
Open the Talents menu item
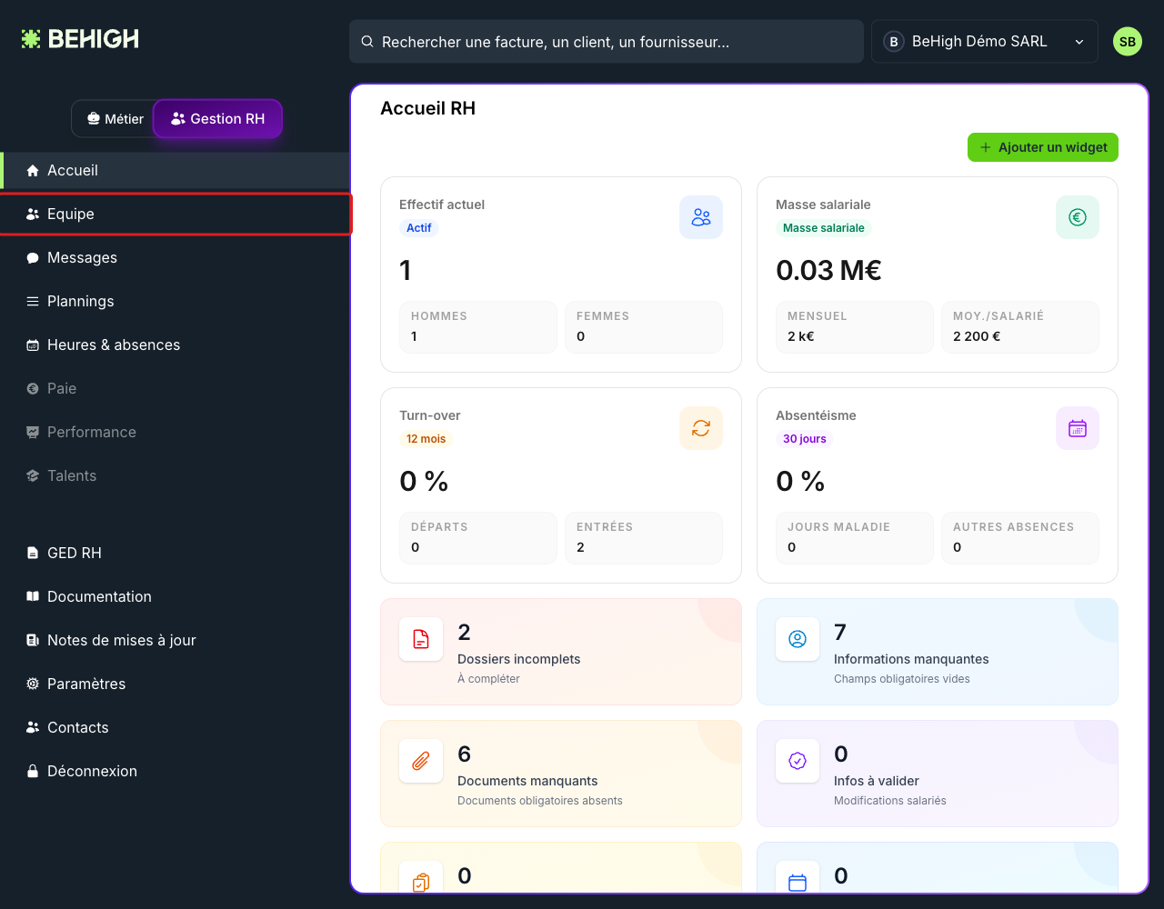coord(176,476)
